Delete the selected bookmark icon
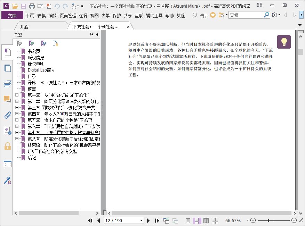 [19, 43]
